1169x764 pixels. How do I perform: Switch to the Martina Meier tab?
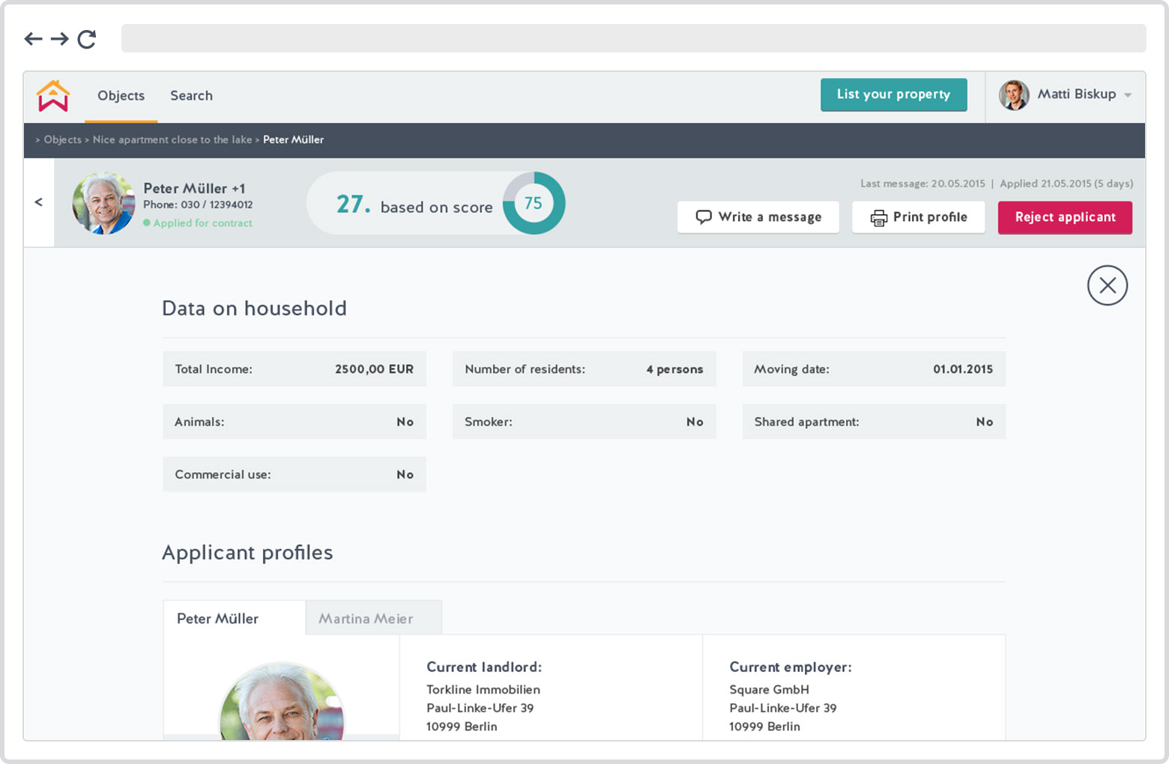coord(366,619)
